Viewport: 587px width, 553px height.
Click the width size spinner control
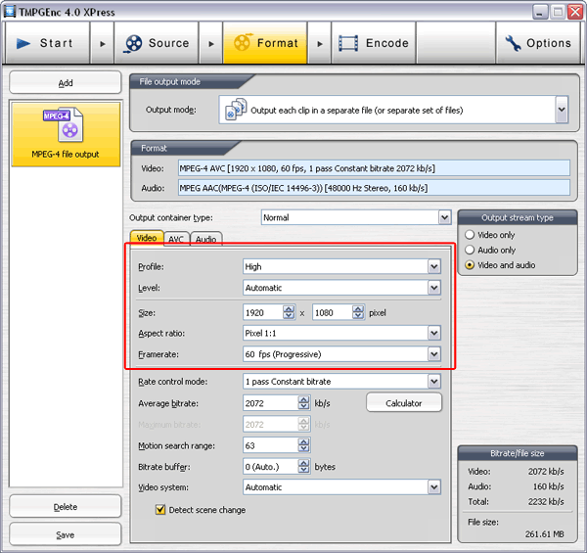(x=289, y=313)
